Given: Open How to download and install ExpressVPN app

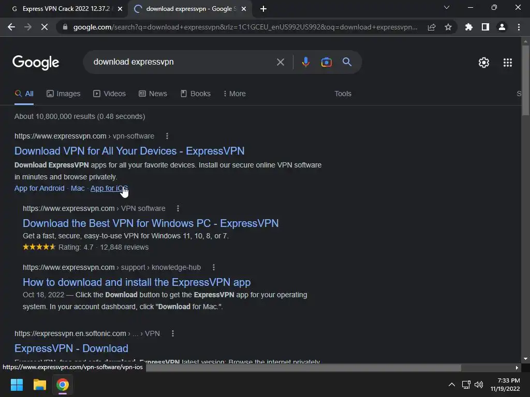Looking at the screenshot, I should pos(137,282).
